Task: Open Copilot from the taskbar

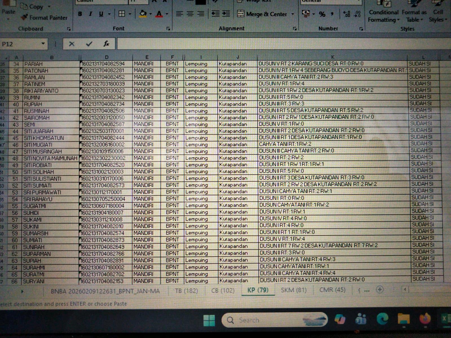Action: 340,319
